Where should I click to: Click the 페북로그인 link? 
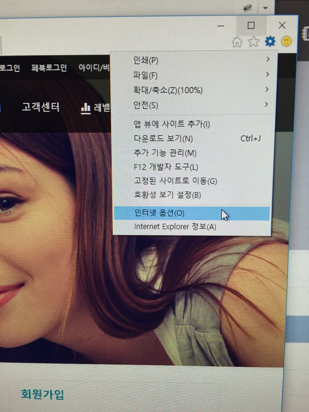pyautogui.click(x=49, y=68)
